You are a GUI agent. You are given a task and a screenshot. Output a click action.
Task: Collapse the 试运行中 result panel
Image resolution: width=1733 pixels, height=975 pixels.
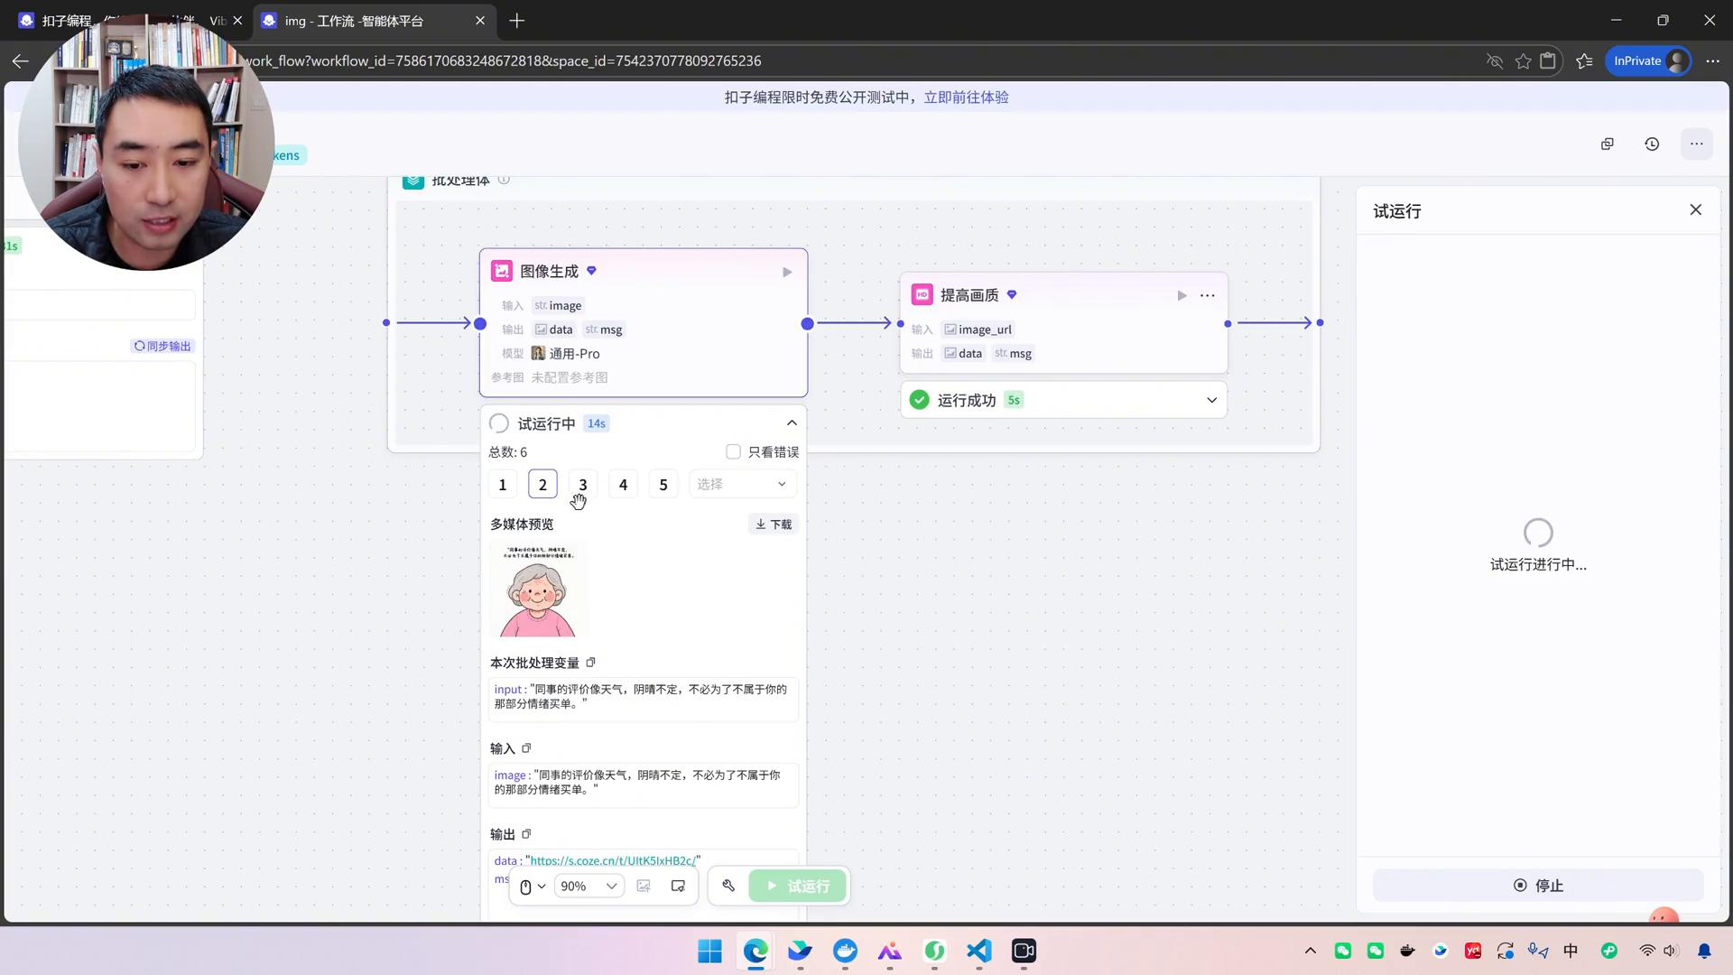pyautogui.click(x=792, y=423)
